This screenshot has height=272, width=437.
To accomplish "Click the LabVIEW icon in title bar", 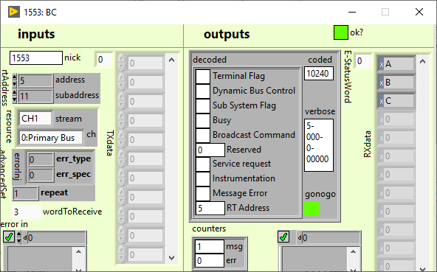I will point(13,12).
